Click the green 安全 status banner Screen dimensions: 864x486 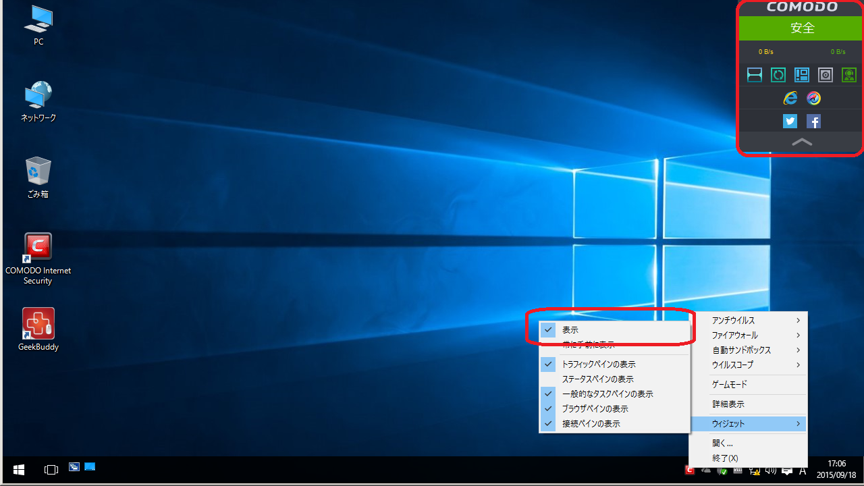click(802, 28)
